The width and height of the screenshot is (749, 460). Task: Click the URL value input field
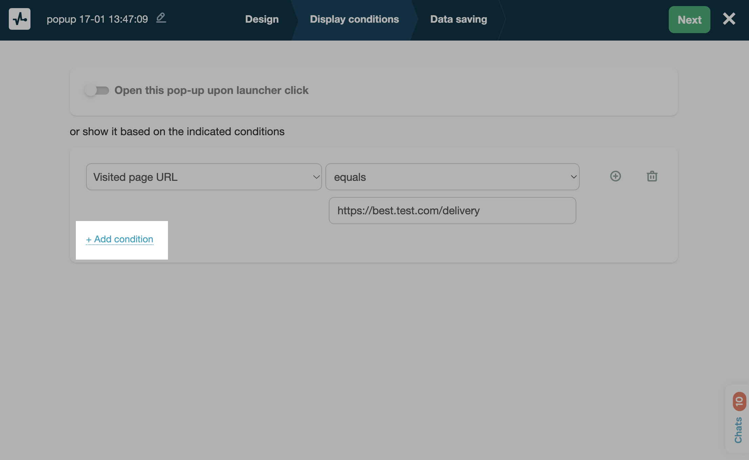coord(452,211)
